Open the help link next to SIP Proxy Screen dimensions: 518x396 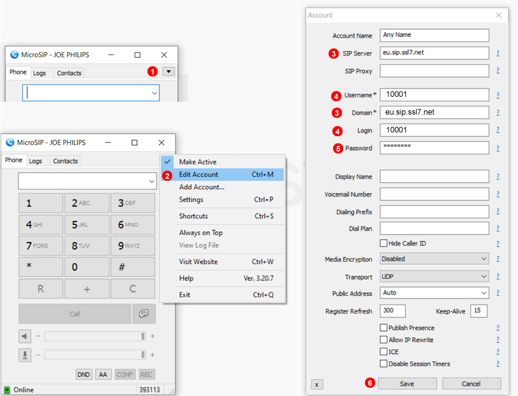coord(498,71)
